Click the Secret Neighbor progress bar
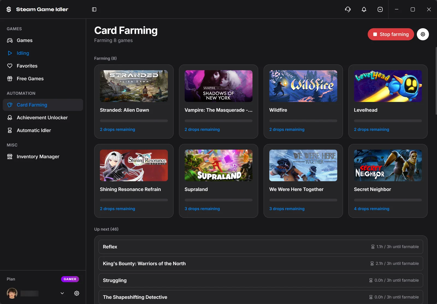437x304 pixels. (x=388, y=200)
